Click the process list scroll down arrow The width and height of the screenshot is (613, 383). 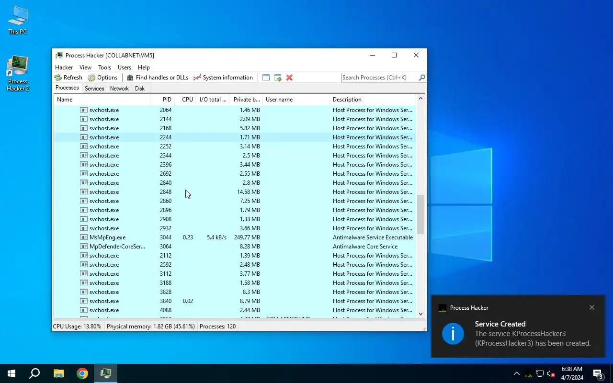click(421, 314)
